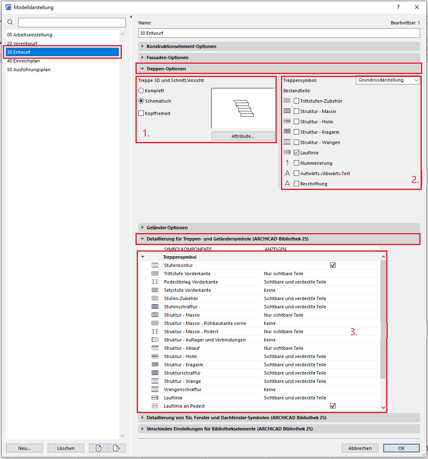
Task: Enable the Kopffreiheit checkbox
Action: (x=141, y=113)
